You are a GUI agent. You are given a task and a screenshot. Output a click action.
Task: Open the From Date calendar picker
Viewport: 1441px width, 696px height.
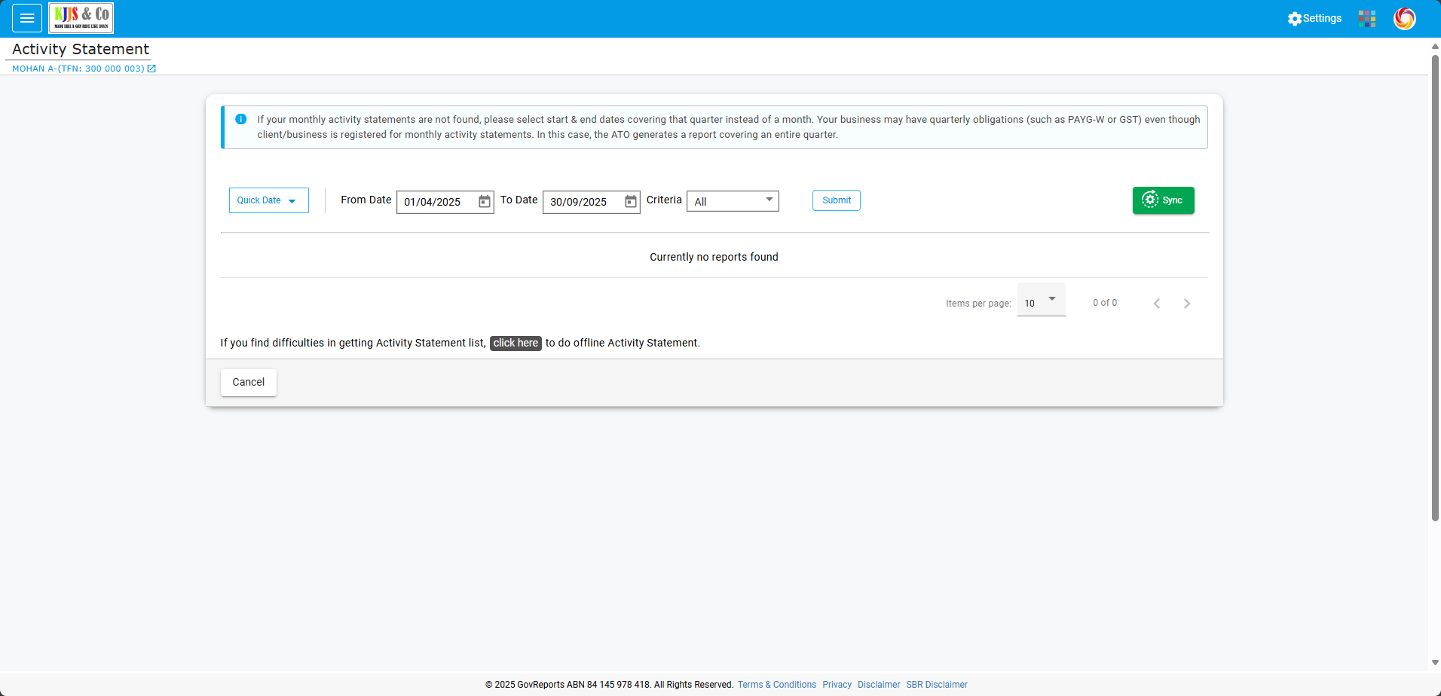tap(485, 202)
